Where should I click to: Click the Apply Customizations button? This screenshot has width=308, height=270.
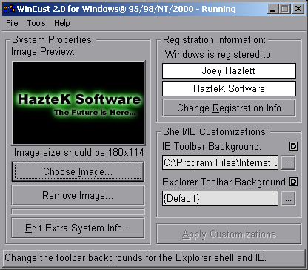coord(229,234)
